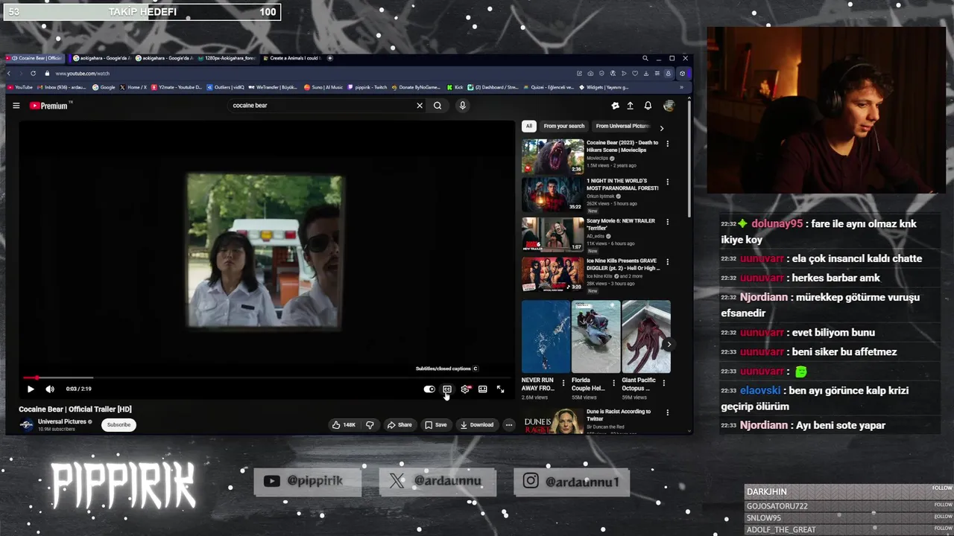Switch to Create a Animals I could browser tab

pos(291,58)
